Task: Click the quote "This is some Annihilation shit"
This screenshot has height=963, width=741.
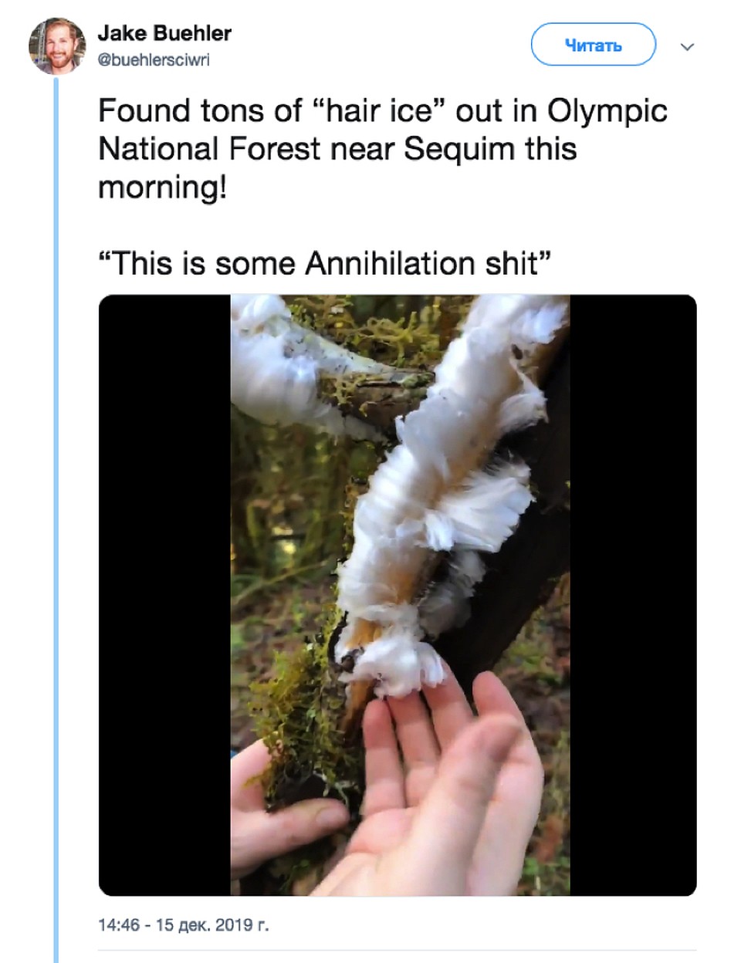Action: pos(325,264)
